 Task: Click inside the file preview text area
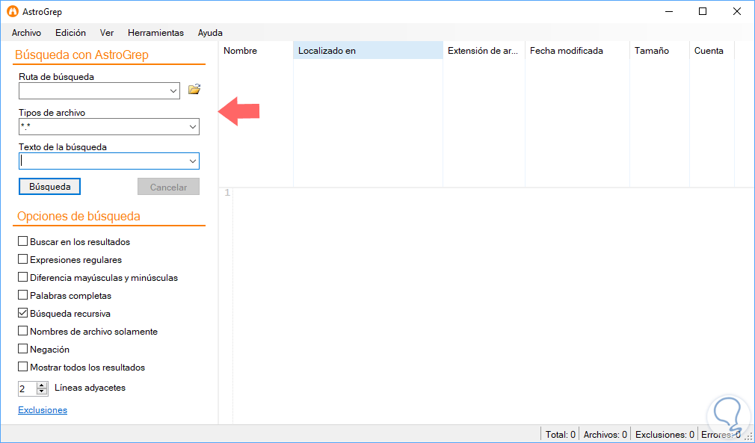pos(493,306)
